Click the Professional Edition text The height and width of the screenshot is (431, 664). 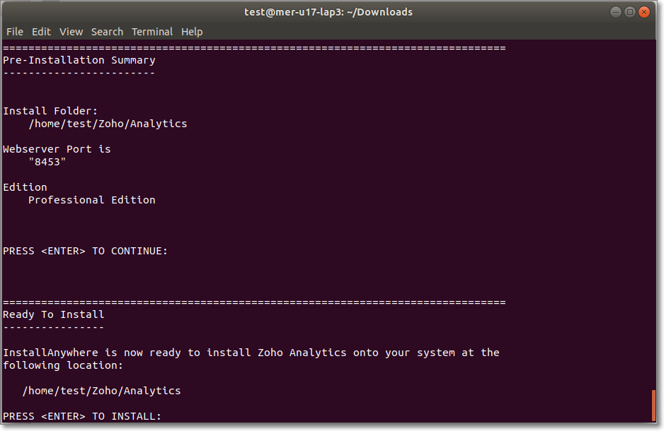coord(92,200)
